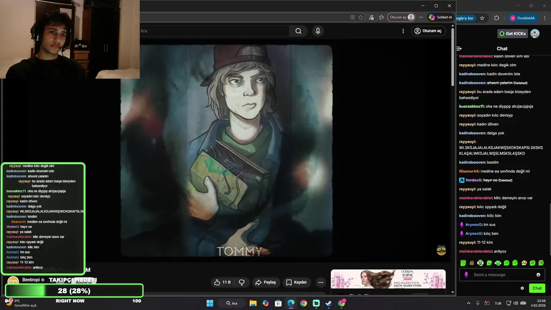Click the YouTube search magnifier button
551x310 pixels.
pyautogui.click(x=298, y=31)
